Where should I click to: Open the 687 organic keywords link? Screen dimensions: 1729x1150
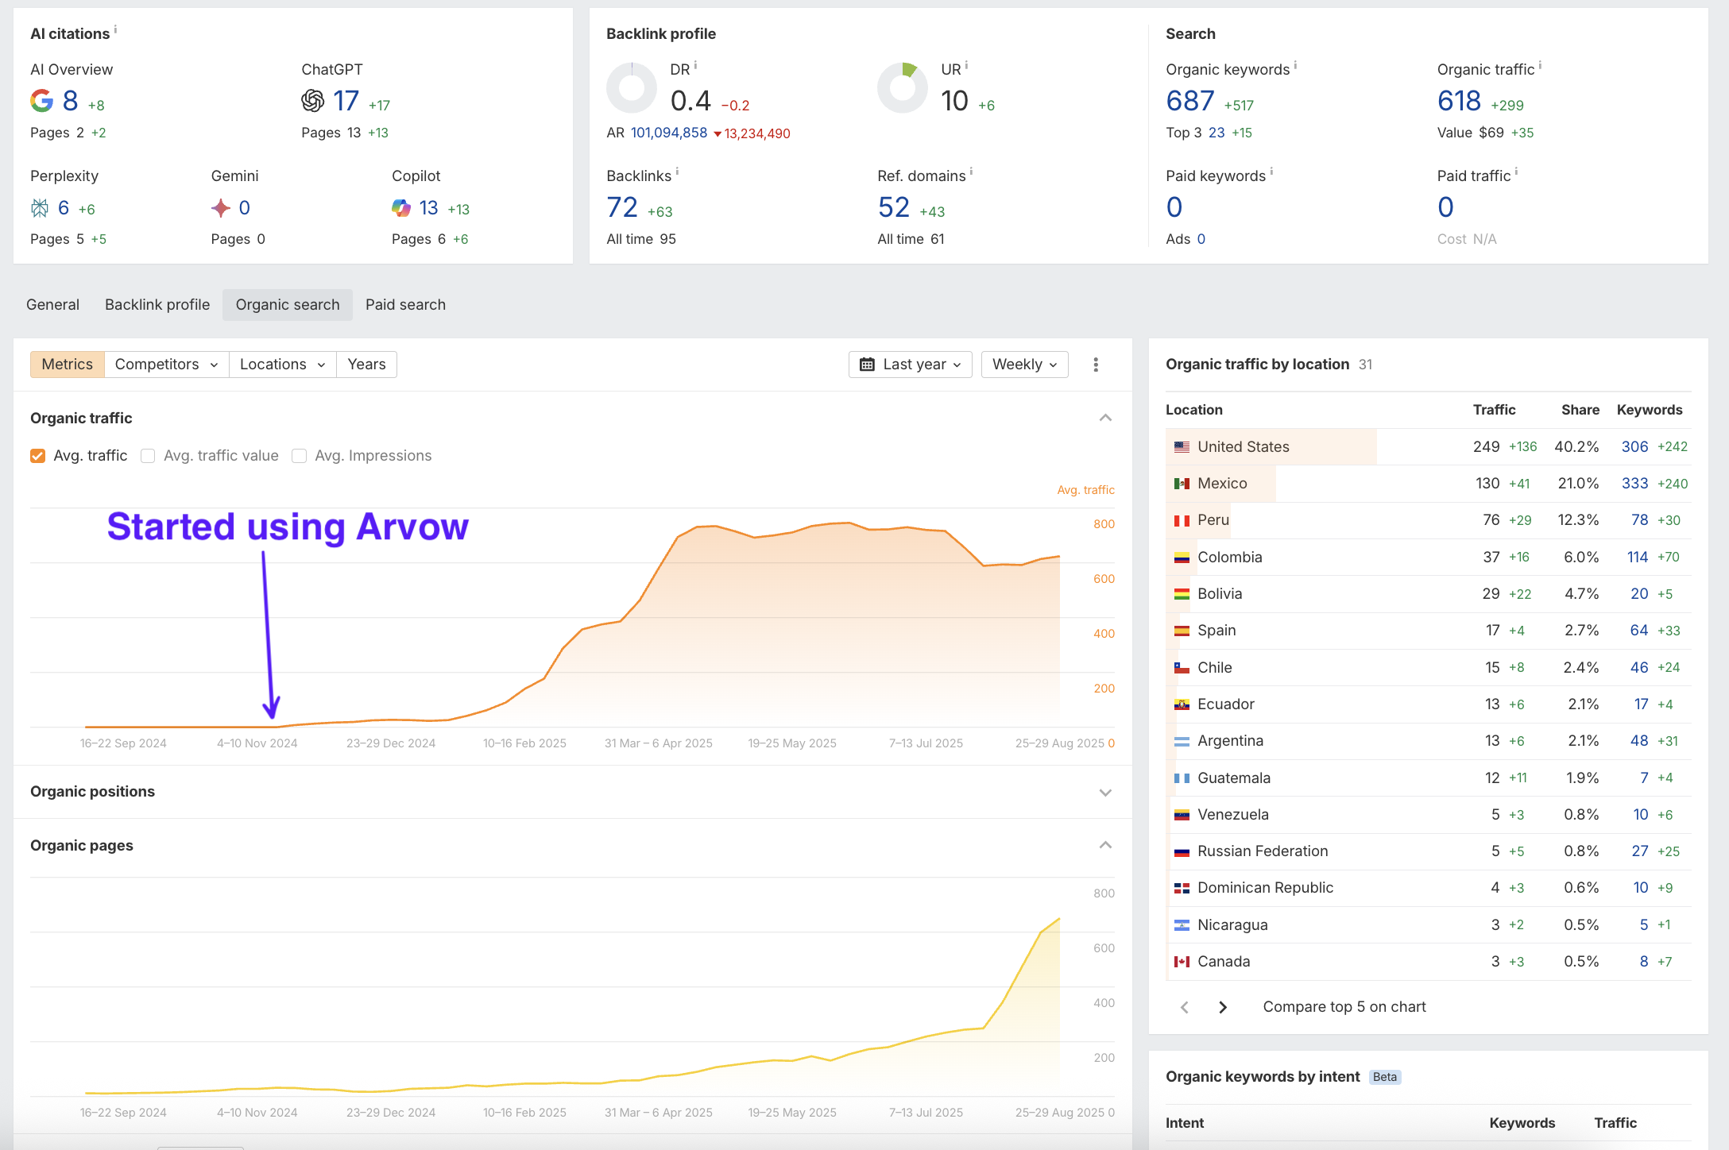click(1189, 101)
